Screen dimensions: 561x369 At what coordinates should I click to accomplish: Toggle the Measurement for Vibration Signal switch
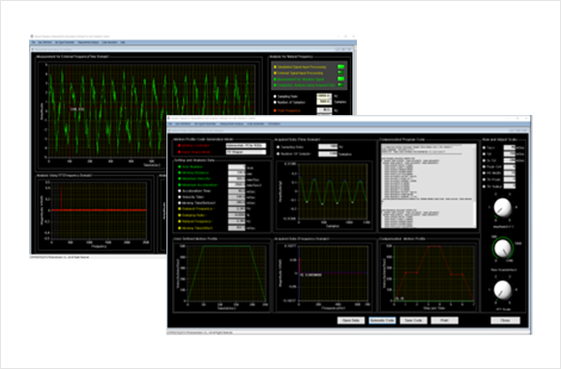(341, 79)
